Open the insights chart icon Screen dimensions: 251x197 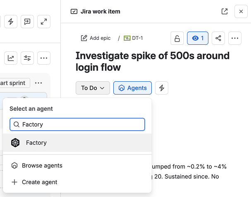(11, 58)
